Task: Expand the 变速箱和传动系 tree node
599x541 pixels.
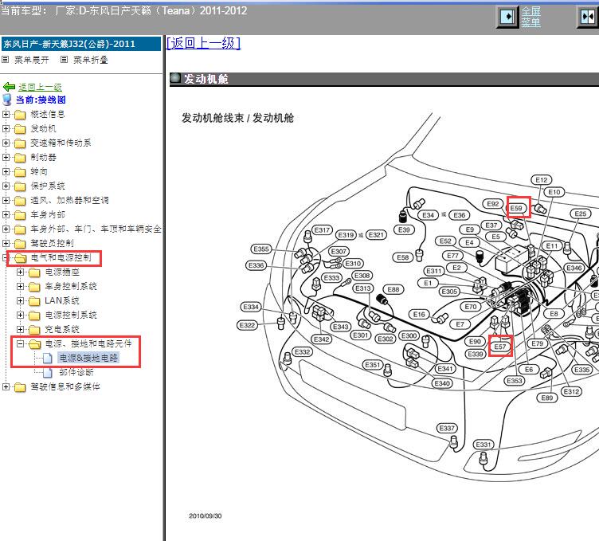Action: 6,143
